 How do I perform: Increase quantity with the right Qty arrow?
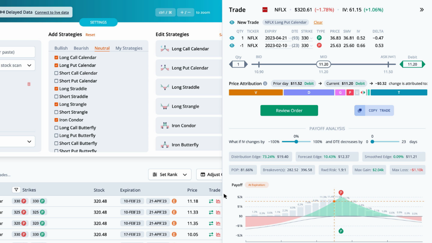point(246,64)
